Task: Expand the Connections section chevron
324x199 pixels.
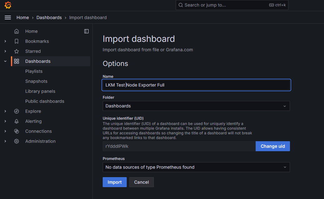Action: coord(5,131)
